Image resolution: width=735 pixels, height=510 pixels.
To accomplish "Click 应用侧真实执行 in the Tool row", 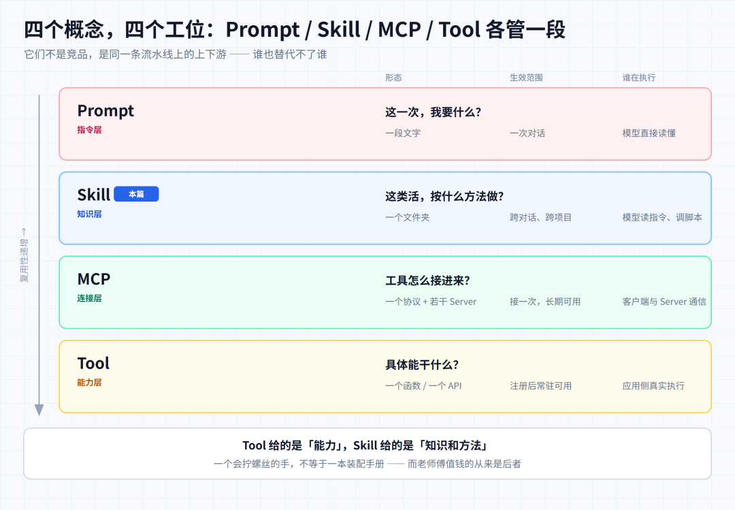I will tap(653, 385).
